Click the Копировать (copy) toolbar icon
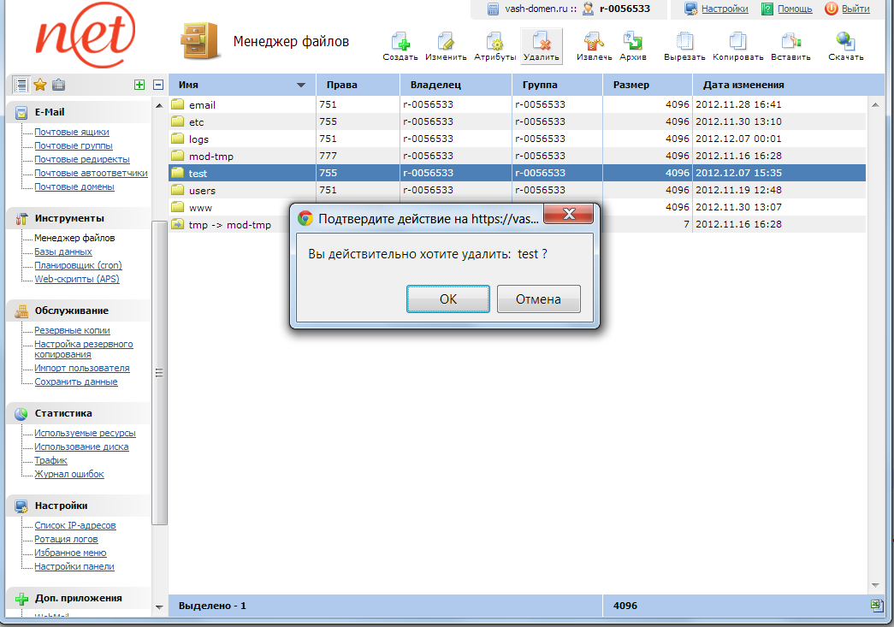The width and height of the screenshot is (894, 627). tap(737, 42)
